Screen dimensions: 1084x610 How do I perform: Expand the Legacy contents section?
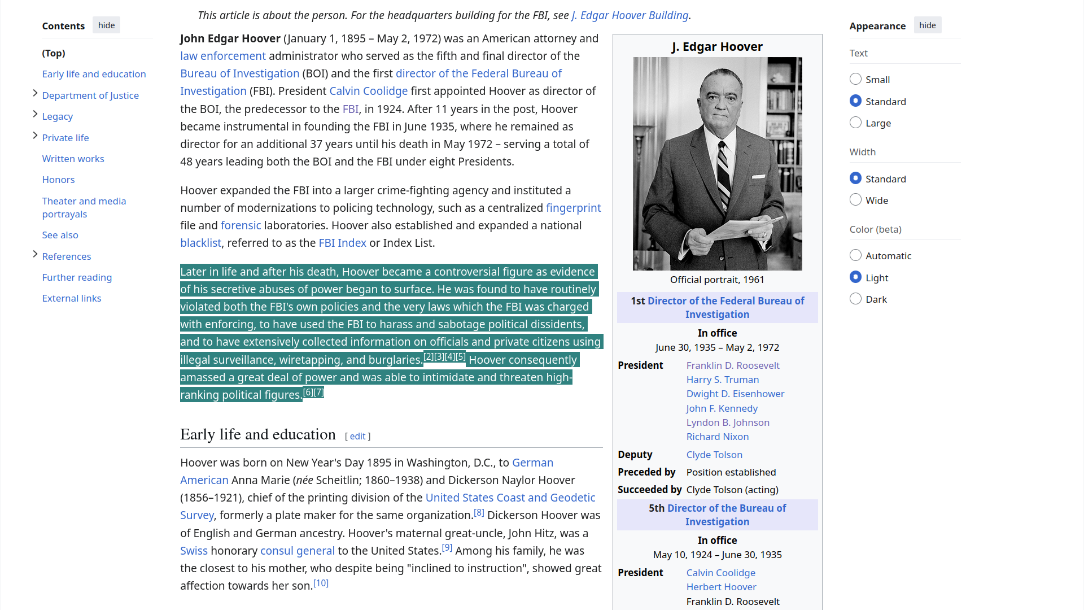[35, 115]
